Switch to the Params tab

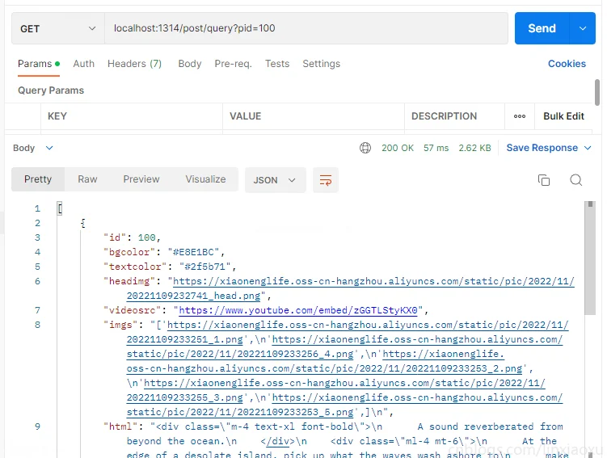coord(38,64)
